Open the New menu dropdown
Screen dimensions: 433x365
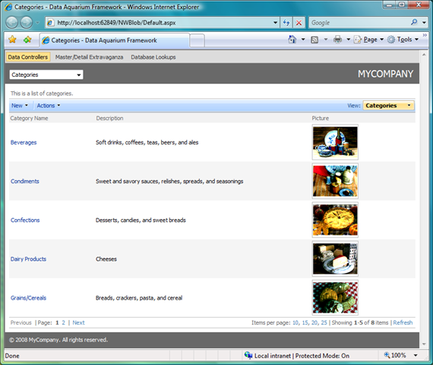(x=20, y=106)
